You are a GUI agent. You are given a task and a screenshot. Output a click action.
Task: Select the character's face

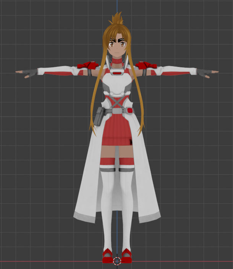point(117,46)
